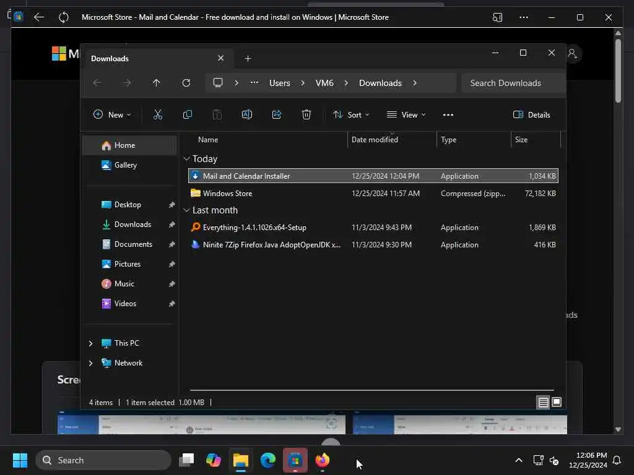Click the cast icon in the Store title bar
The image size is (634, 475).
click(x=497, y=17)
